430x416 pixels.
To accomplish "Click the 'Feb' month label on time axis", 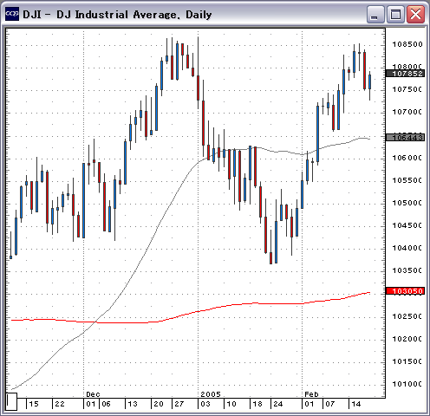I will [x=311, y=394].
